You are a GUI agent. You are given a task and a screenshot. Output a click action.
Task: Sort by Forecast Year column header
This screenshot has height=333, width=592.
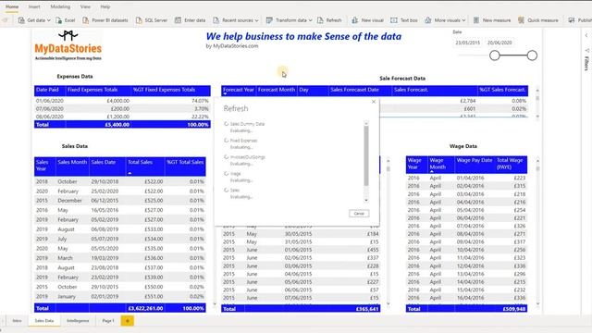tap(239, 91)
